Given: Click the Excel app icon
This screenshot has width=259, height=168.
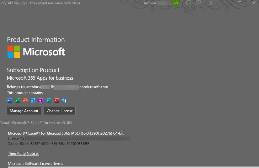Looking at the screenshot, I should point(17,101).
